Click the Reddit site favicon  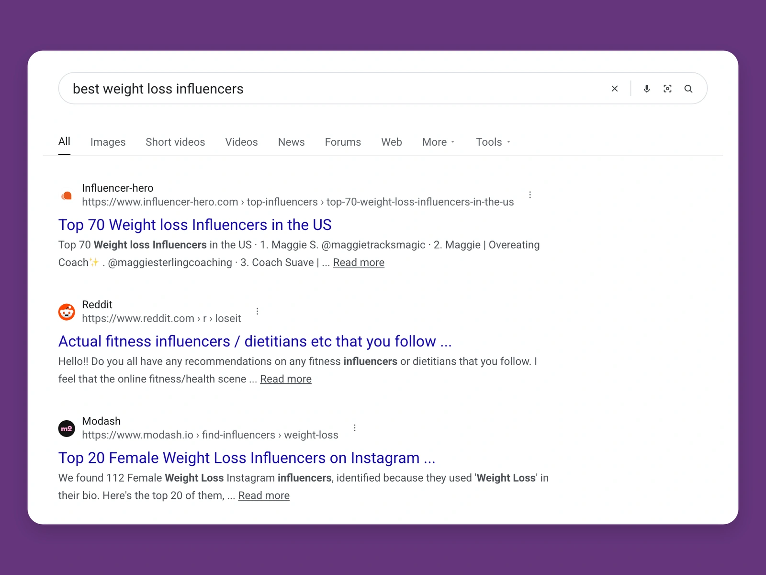point(67,312)
